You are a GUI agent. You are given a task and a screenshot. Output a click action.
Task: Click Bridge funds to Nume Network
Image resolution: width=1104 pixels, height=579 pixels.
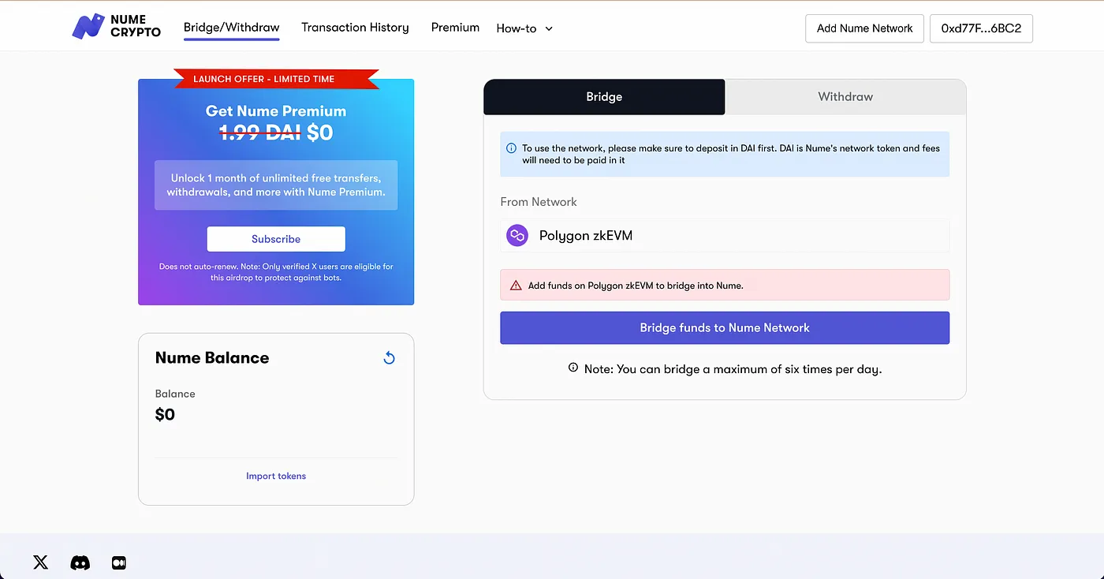(725, 328)
